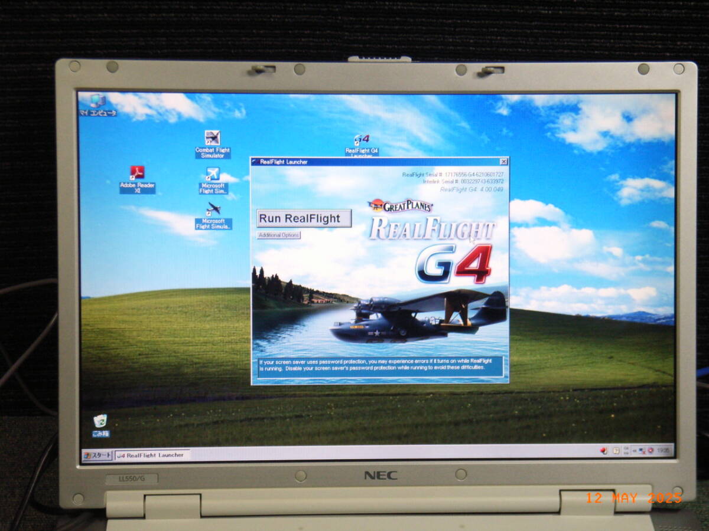Click the Great Planes logo
709x531 pixels.
[399, 206]
